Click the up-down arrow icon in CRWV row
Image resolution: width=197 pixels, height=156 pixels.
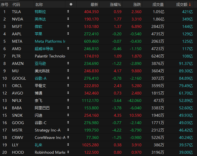(x=68, y=137)
